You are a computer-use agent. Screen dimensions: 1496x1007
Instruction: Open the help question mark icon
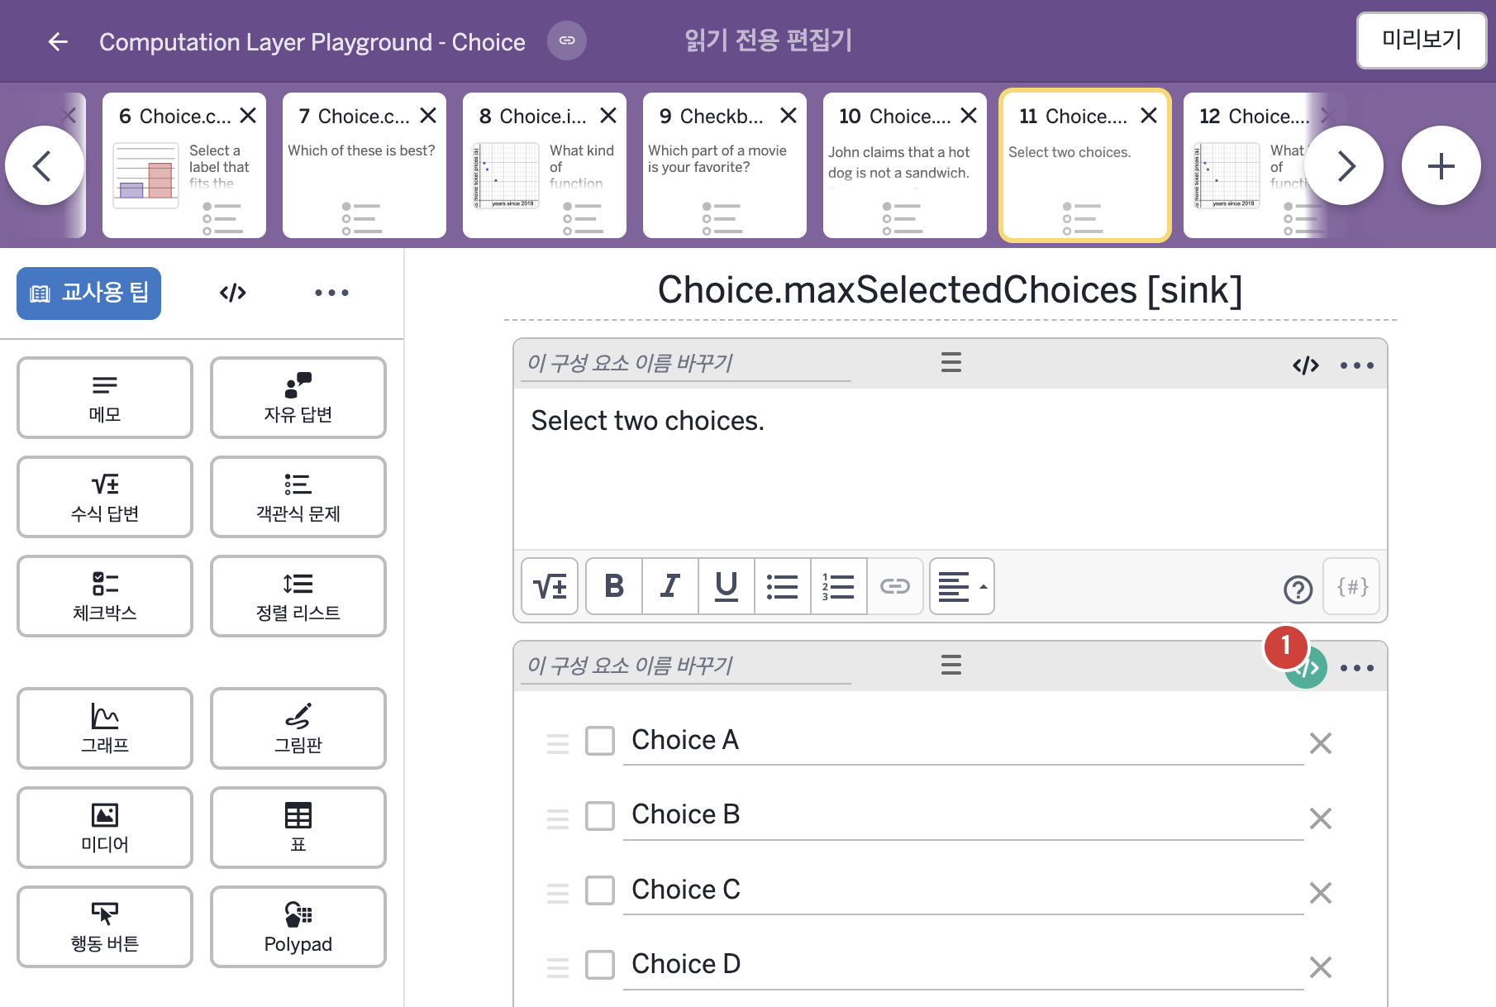1298,589
